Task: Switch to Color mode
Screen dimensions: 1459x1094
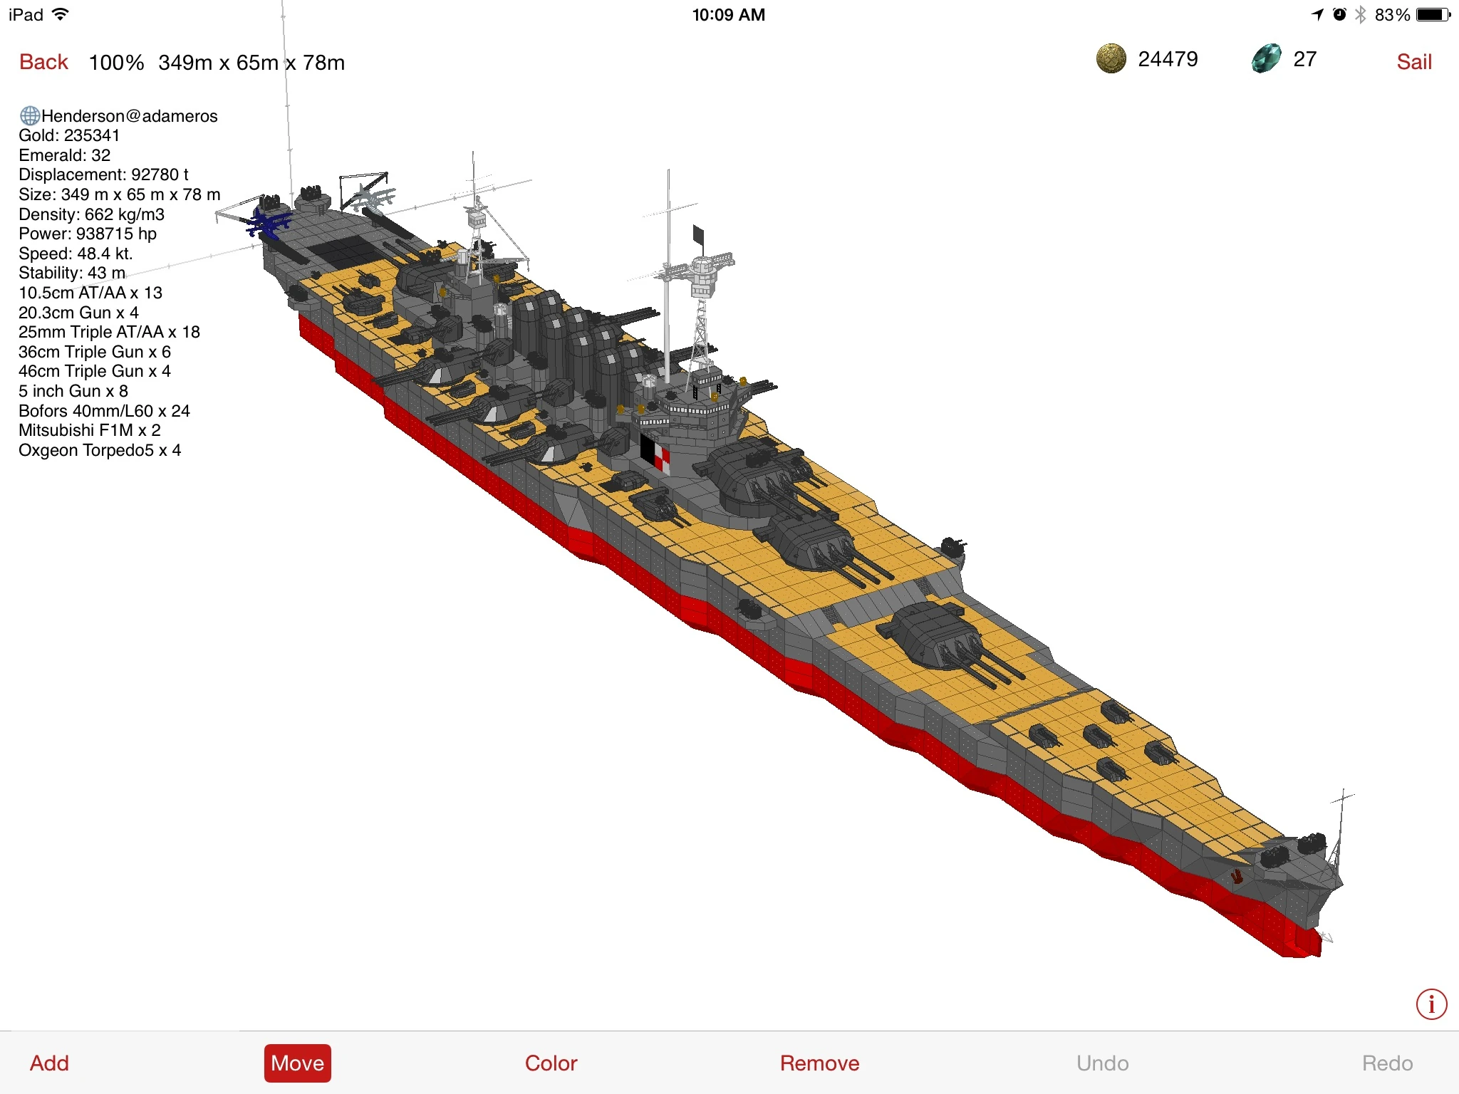Action: (x=551, y=1063)
